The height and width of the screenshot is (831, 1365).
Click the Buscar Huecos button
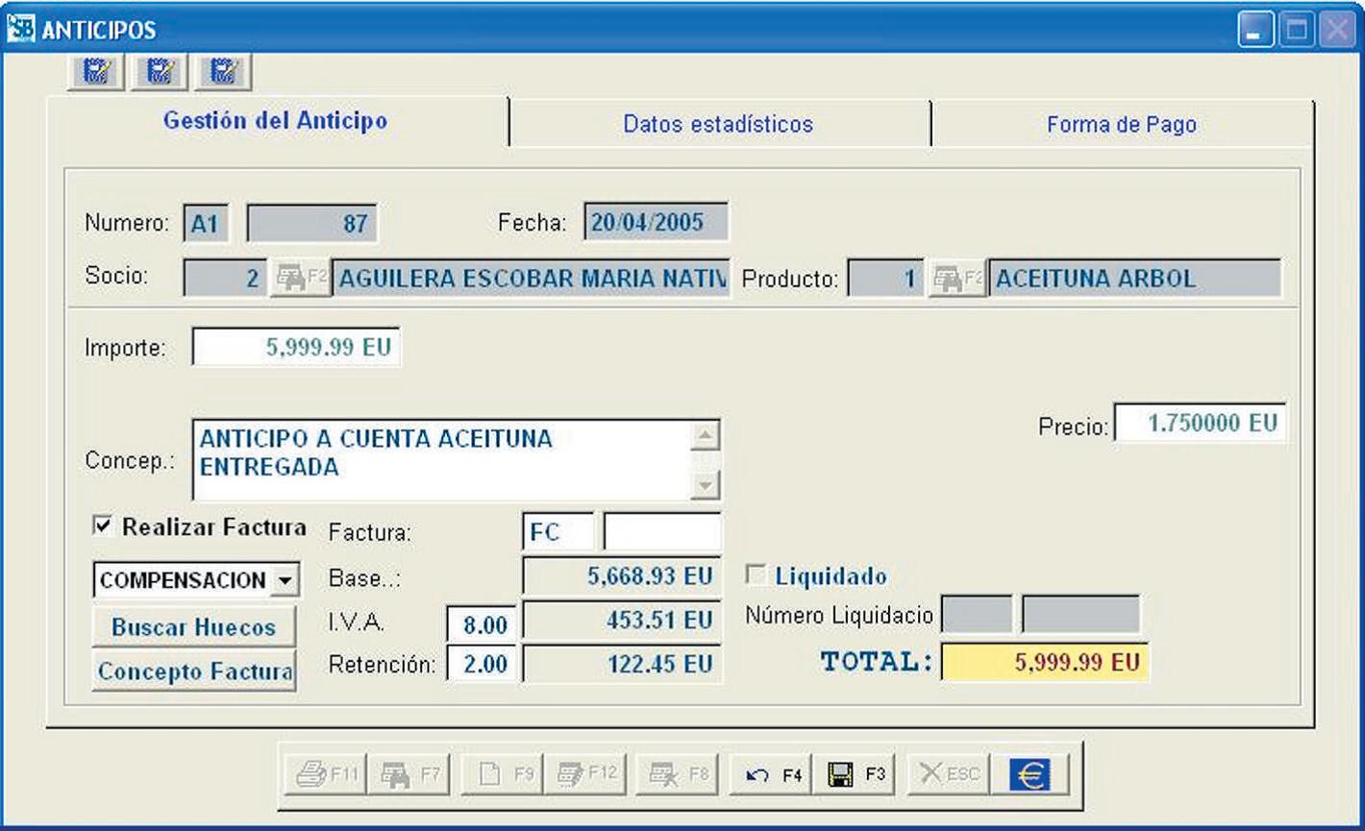[194, 627]
